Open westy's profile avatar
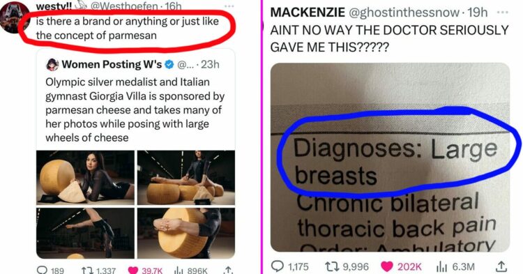Image resolution: width=523 pixels, height=274 pixels. point(15,17)
